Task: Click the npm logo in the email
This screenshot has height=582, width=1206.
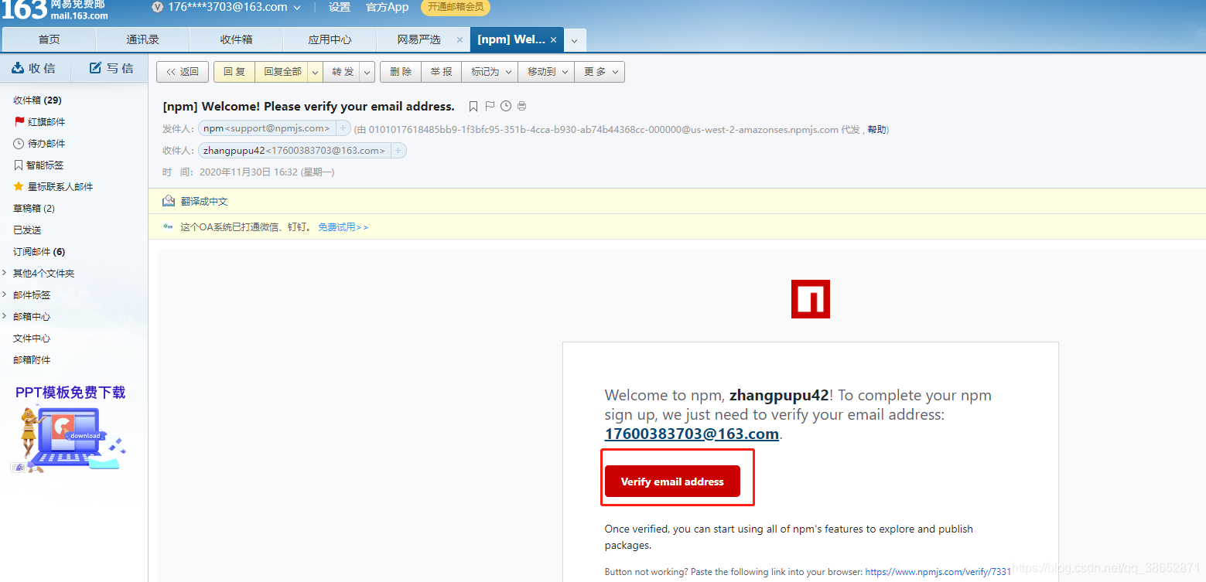Action: pyautogui.click(x=811, y=299)
